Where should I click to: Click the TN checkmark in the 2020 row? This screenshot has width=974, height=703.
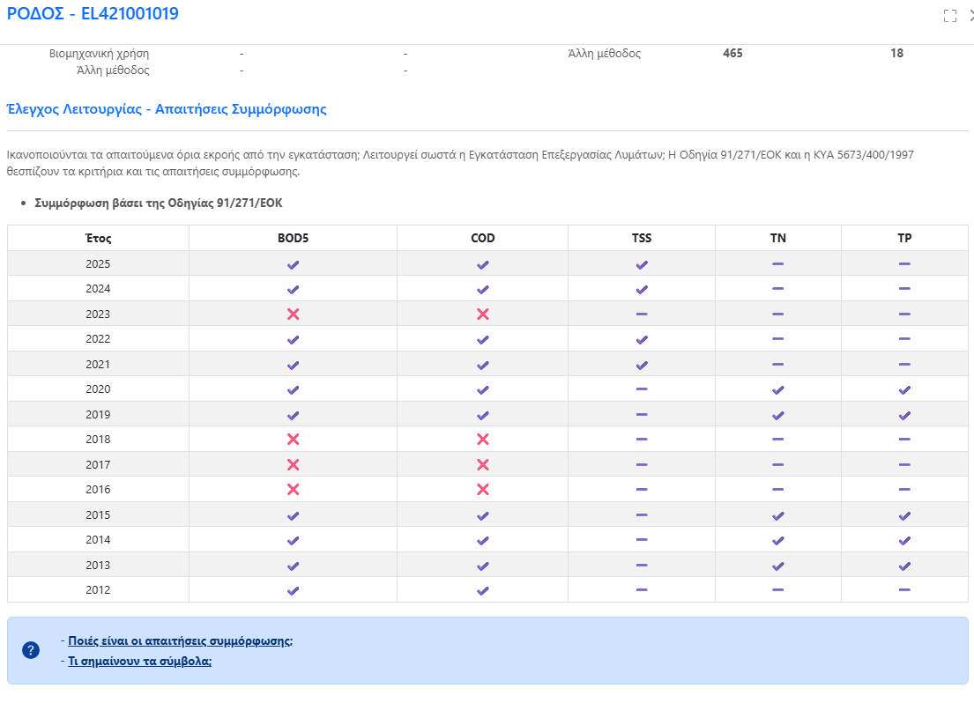[x=777, y=390]
